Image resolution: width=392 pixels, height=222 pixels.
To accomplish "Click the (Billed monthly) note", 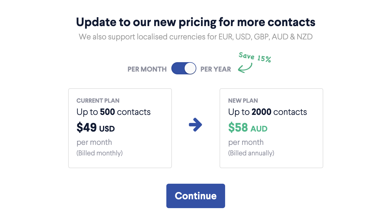I will pos(100,153).
